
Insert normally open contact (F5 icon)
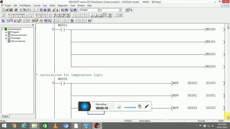(9, 15)
